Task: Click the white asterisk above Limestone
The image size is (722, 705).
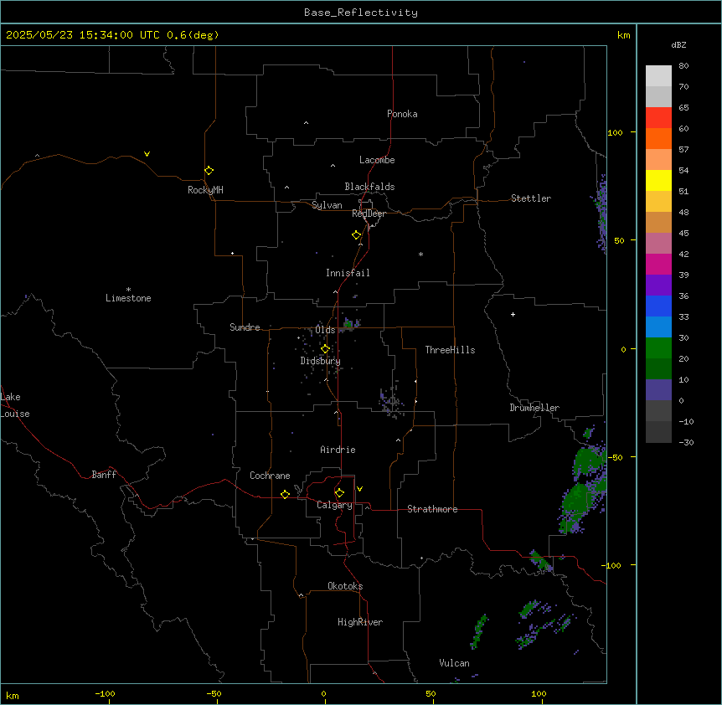Action: (x=128, y=290)
